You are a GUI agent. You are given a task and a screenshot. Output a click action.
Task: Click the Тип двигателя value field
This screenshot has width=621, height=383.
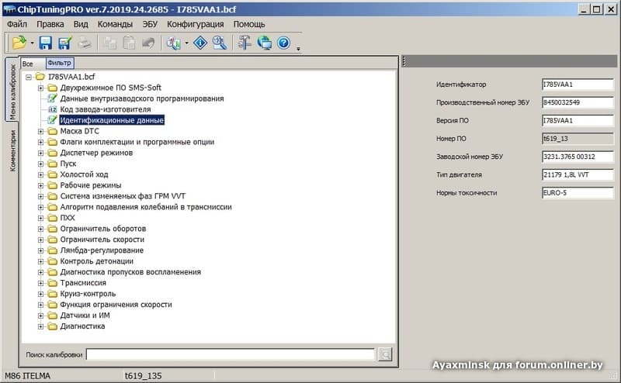click(x=578, y=174)
